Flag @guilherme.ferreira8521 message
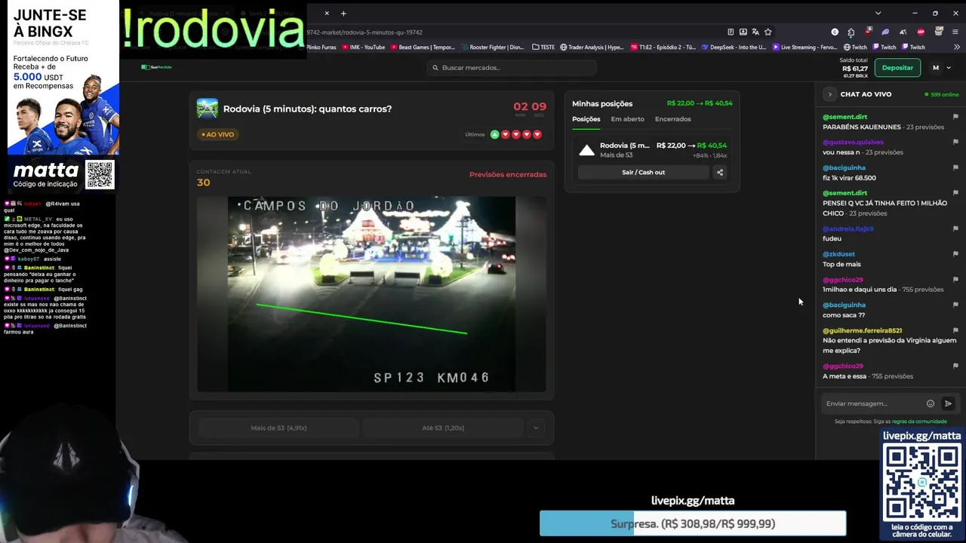 click(955, 330)
